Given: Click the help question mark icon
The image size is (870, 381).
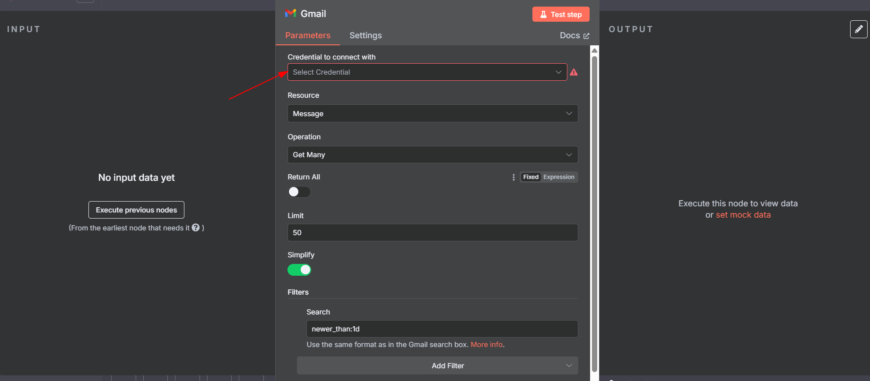Looking at the screenshot, I should (x=196, y=228).
